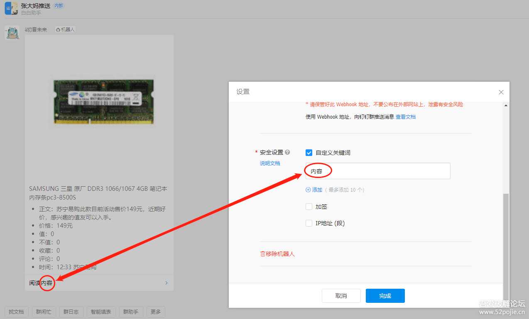Screen dimensions: 529x319
Task: Click the keyword input field containing 内容
Action: [x=378, y=171]
